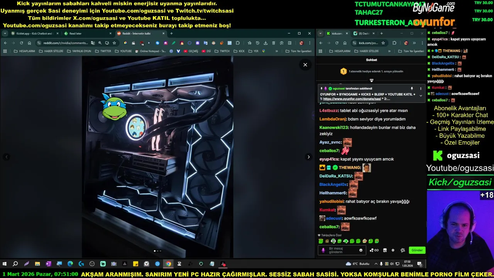Bookmark the Reddit page with the star icon
Image resolution: width=494 pixels, height=278 pixels.
click(x=114, y=43)
